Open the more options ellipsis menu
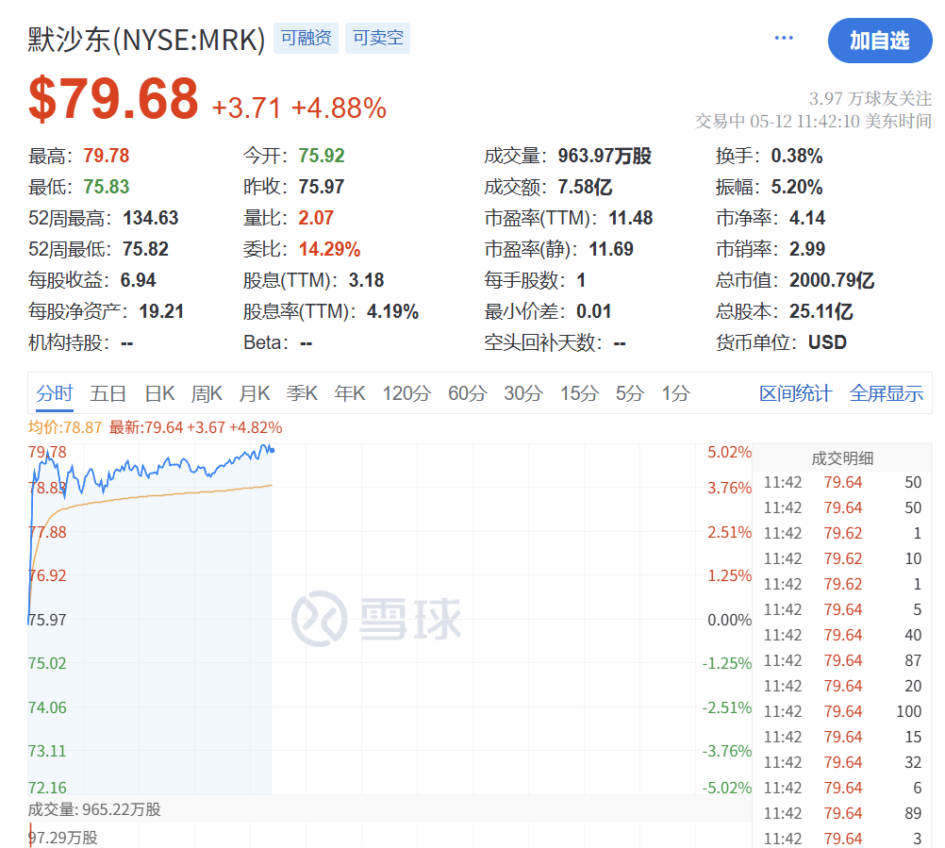 [x=783, y=36]
